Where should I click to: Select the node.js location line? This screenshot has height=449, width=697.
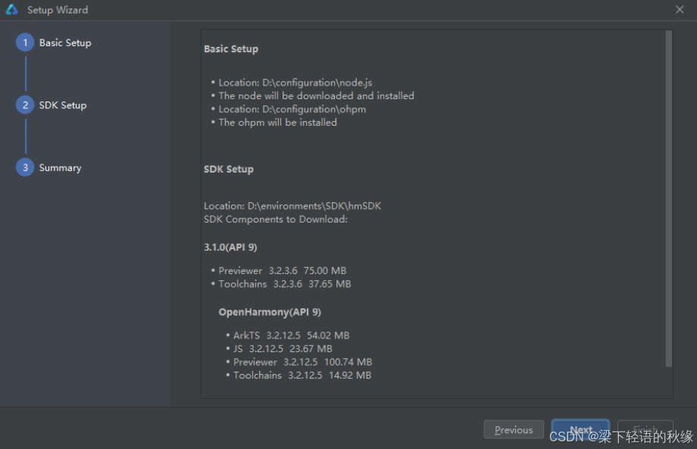pyautogui.click(x=295, y=83)
